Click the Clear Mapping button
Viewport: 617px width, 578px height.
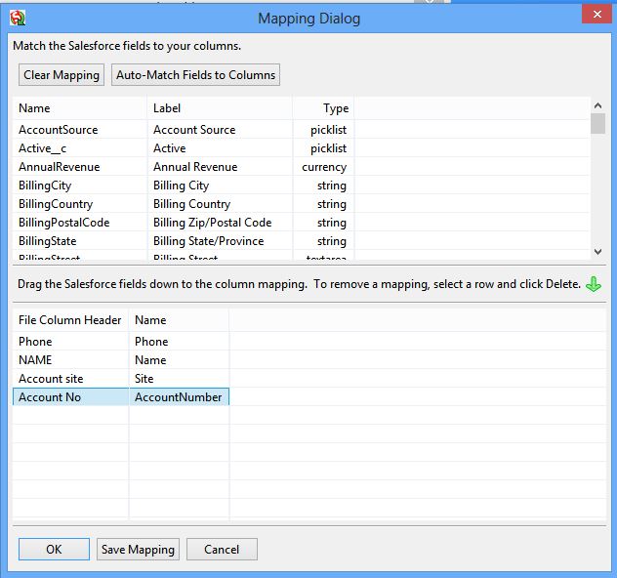click(x=62, y=75)
